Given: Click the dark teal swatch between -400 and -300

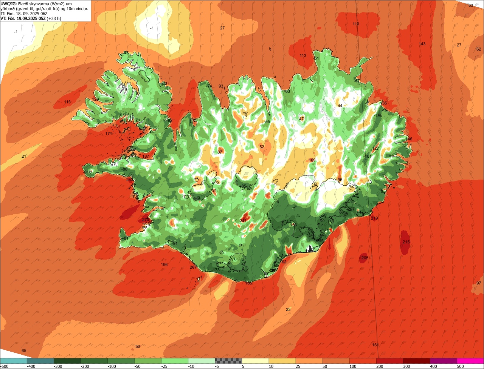Looking at the screenshot, I should [40, 361].
